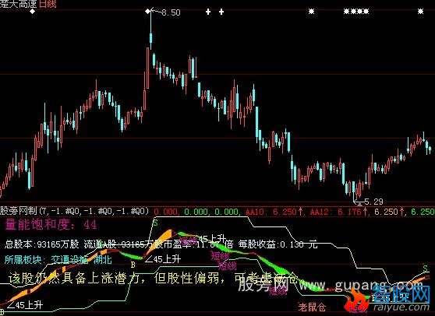Click the 量能饱和度: 44 readout
Viewport: 435px width, 316px height.
(51, 224)
